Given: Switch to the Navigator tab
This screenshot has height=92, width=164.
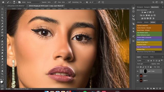Looking at the screenshot, I should pos(147,7).
